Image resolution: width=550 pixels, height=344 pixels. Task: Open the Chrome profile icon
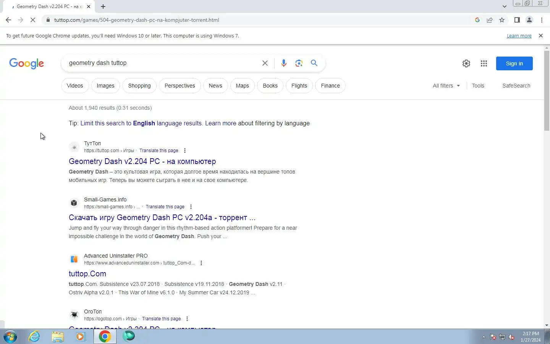[529, 20]
